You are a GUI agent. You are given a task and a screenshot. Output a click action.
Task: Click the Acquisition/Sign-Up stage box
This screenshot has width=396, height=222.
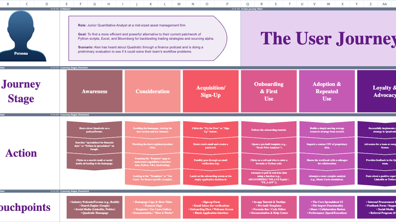pyautogui.click(x=211, y=91)
